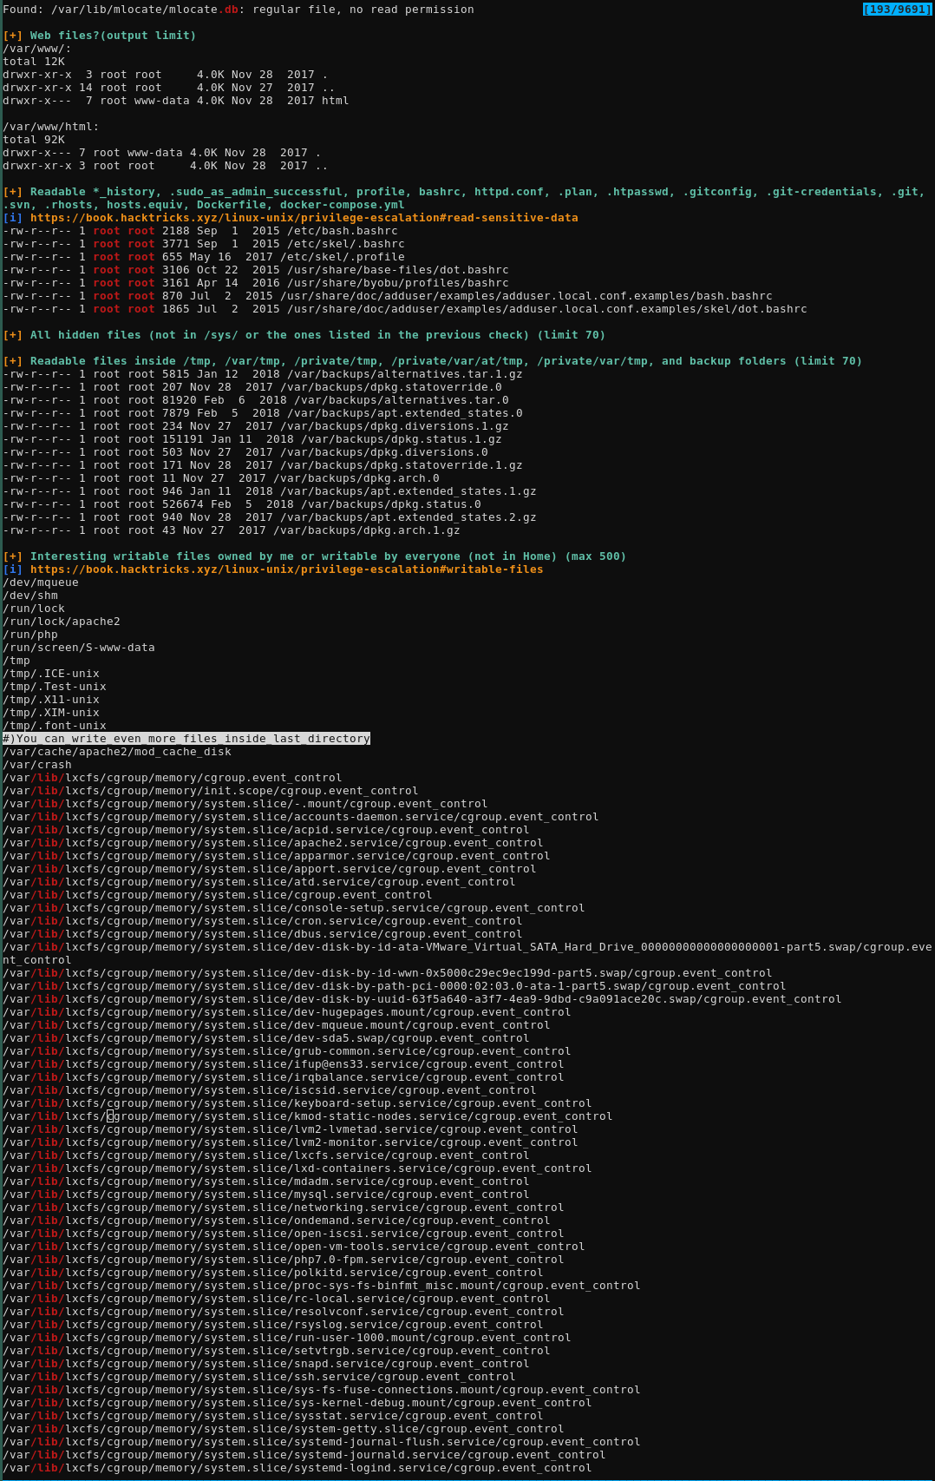Click the /var/crash directory entry

37,765
